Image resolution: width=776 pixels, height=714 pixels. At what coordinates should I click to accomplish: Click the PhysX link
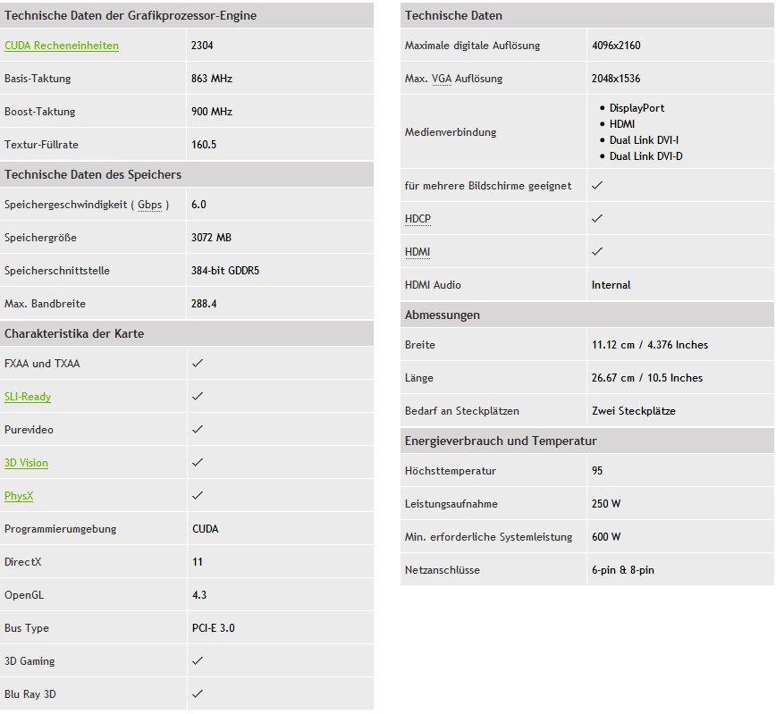19,496
